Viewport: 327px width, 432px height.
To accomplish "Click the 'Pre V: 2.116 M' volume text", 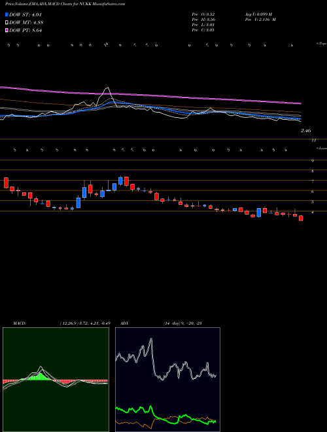I will coord(260,20).
